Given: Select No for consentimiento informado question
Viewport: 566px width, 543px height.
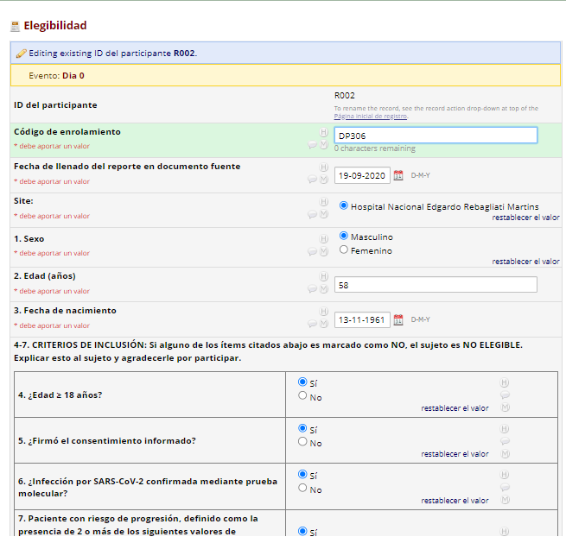Looking at the screenshot, I should (302, 442).
